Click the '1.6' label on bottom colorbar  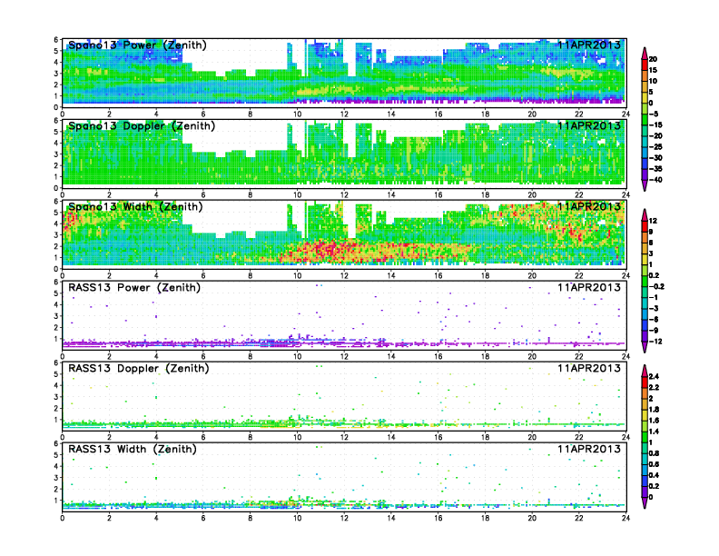tap(654, 421)
